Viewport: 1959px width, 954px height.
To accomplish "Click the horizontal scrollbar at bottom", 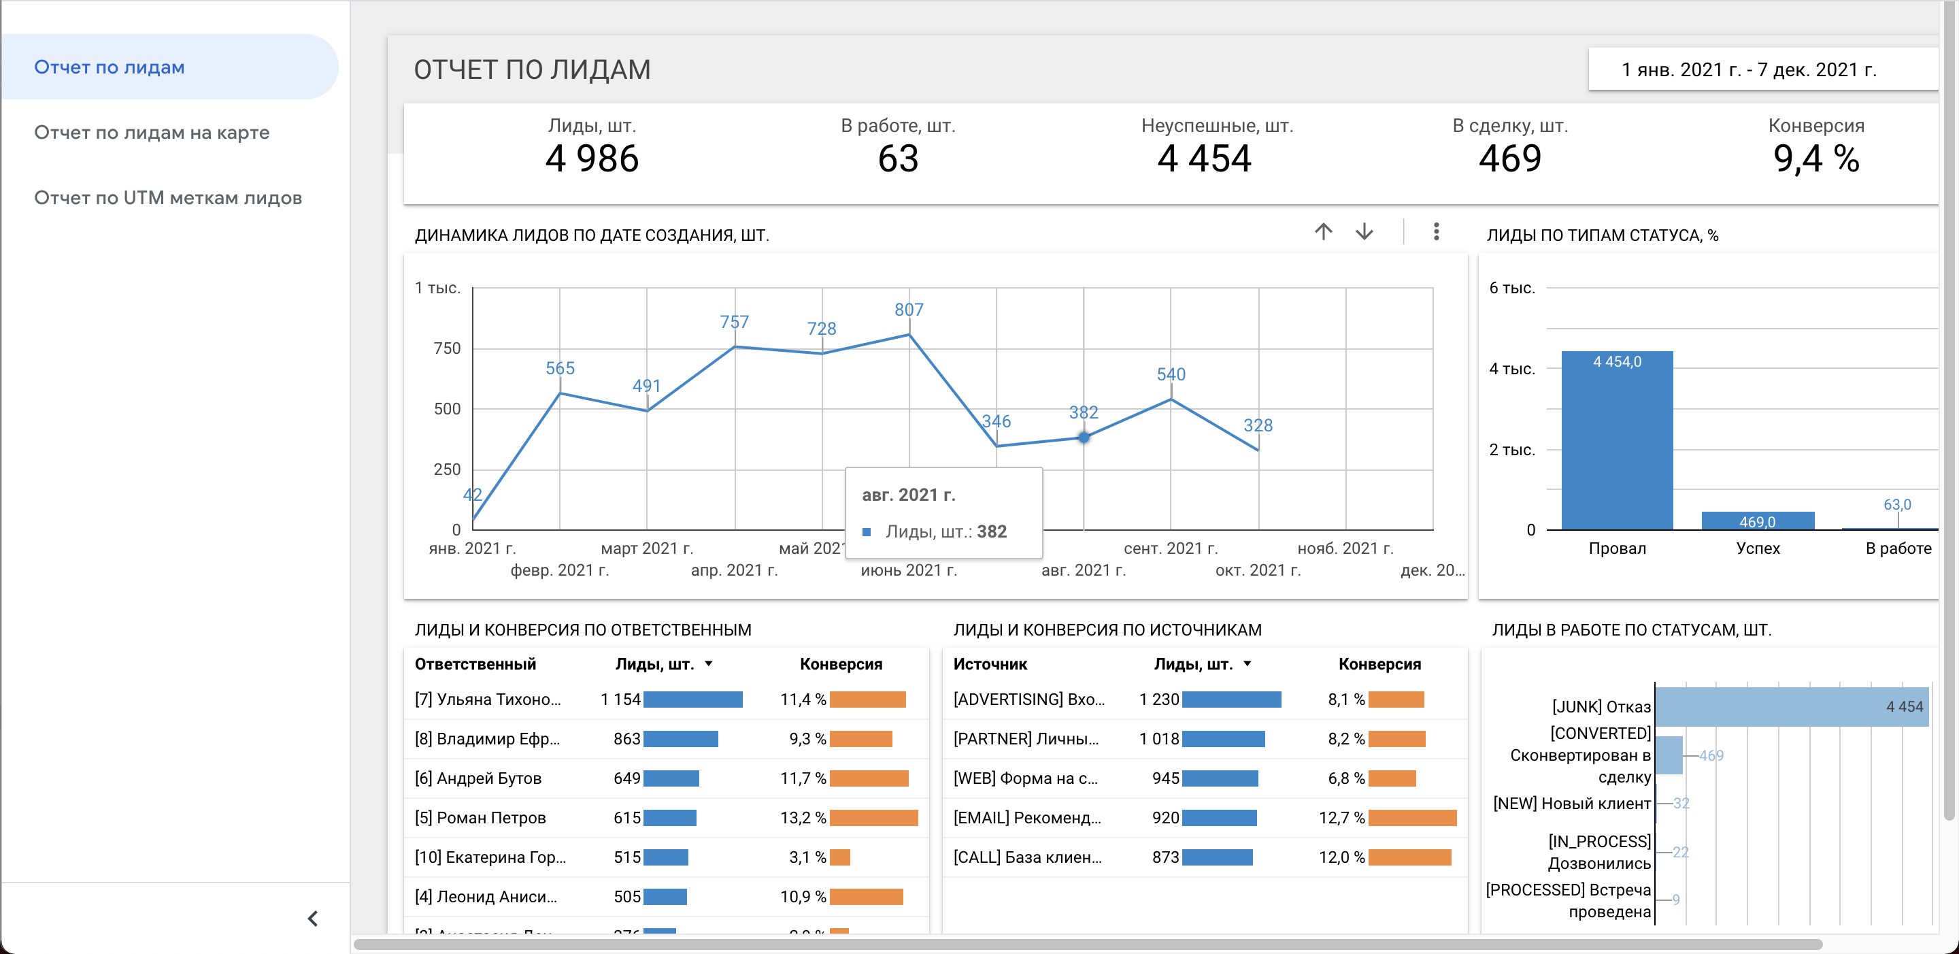I will (x=1088, y=944).
